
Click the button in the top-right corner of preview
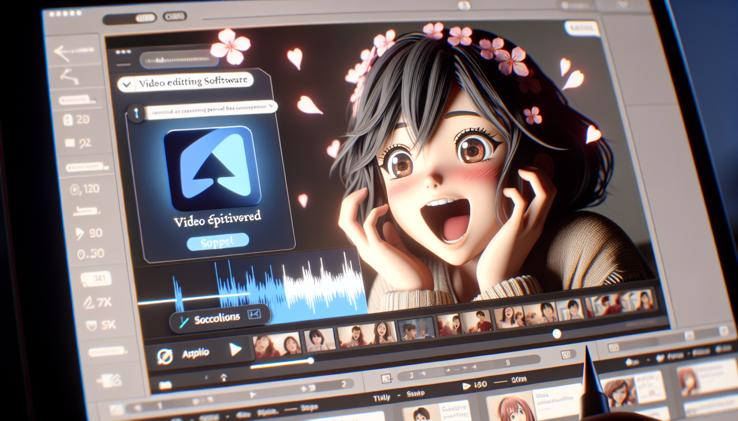[581, 28]
